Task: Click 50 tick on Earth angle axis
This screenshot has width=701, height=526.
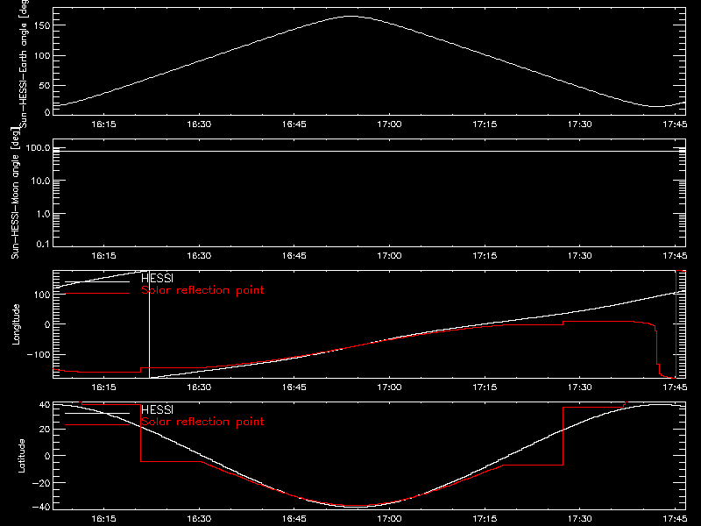Action: click(45, 85)
